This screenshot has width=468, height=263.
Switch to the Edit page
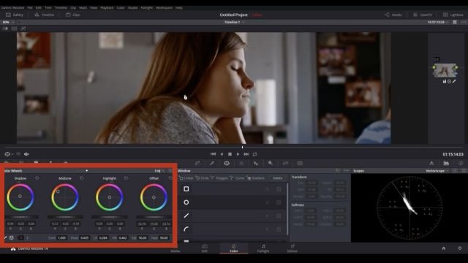pyautogui.click(x=205, y=248)
